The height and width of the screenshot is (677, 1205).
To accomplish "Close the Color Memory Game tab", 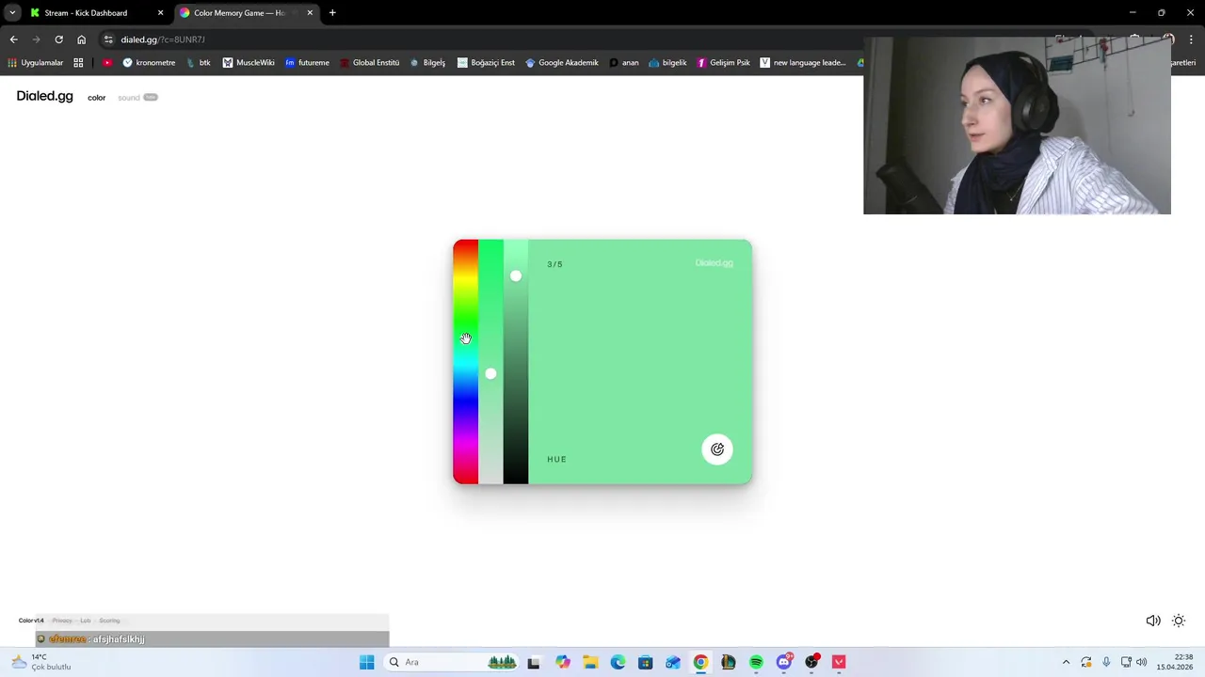I will click(x=310, y=13).
